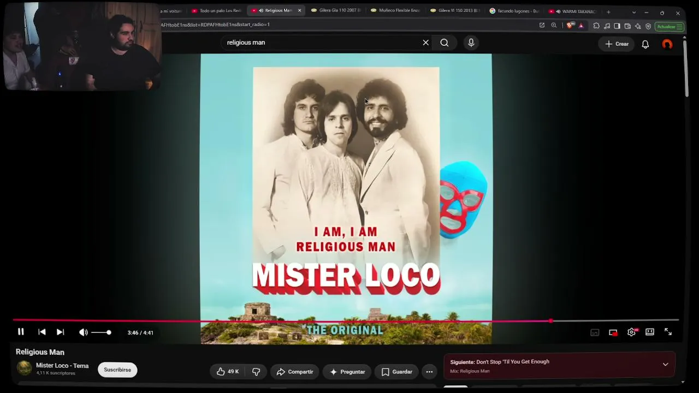Viewport: 699px width, 393px height.
Task: Click the magnifier search button
Action: [x=445, y=43]
